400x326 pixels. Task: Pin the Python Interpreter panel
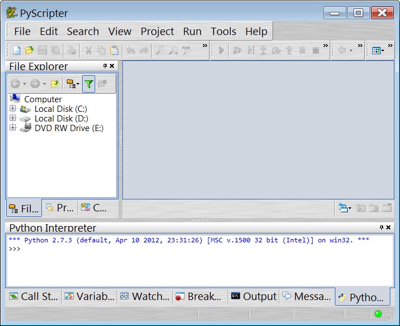click(x=381, y=227)
